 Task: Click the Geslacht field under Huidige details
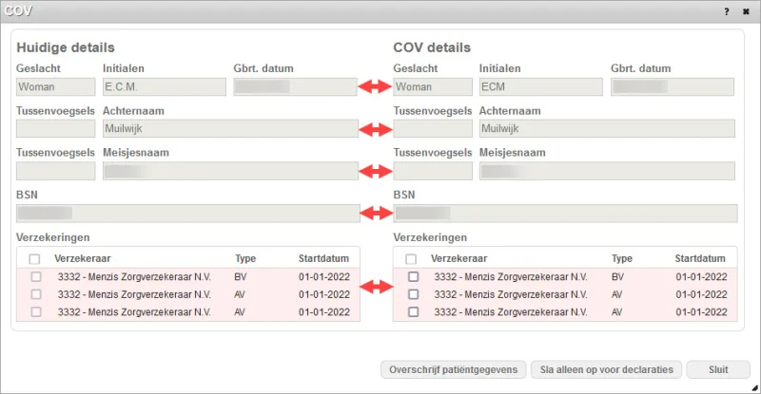tap(55, 86)
